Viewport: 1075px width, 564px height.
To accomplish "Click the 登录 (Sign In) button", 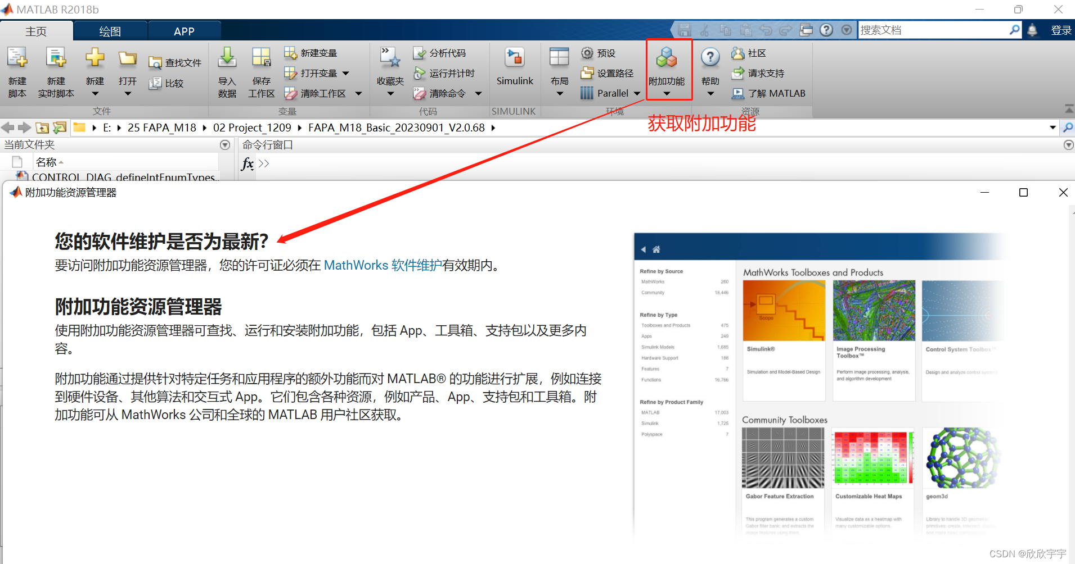I will click(x=1061, y=30).
